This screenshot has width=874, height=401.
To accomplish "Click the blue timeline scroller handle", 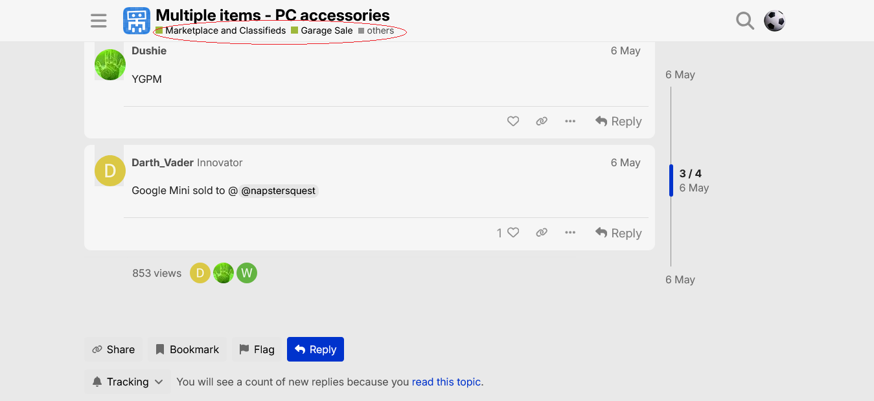I will pos(671,180).
